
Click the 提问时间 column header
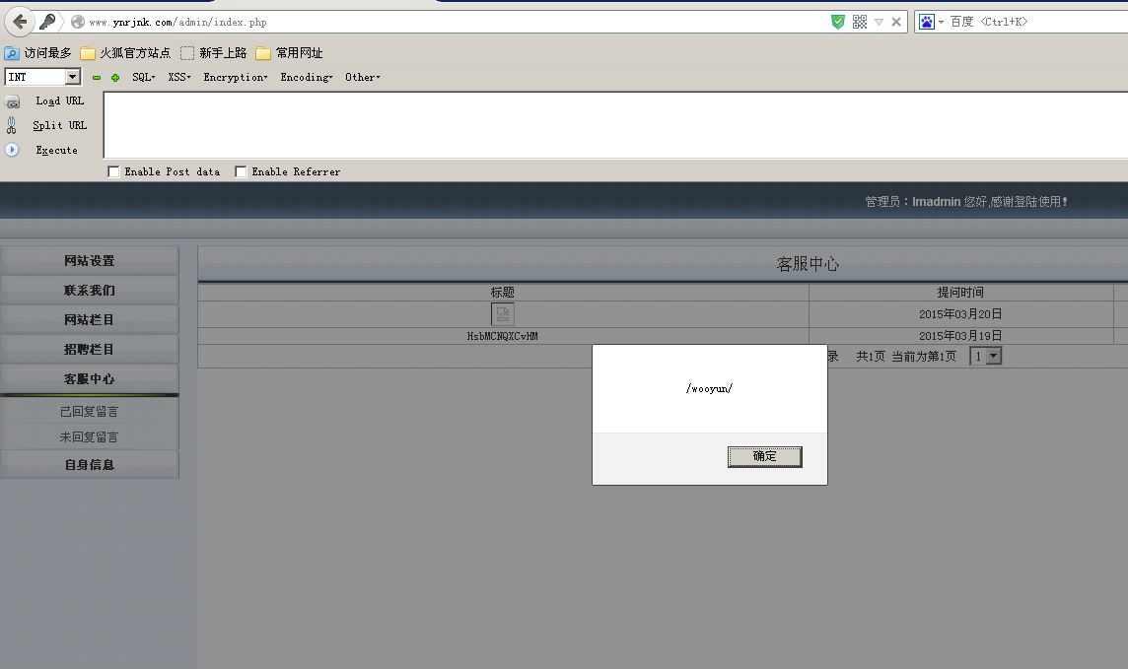tap(960, 293)
